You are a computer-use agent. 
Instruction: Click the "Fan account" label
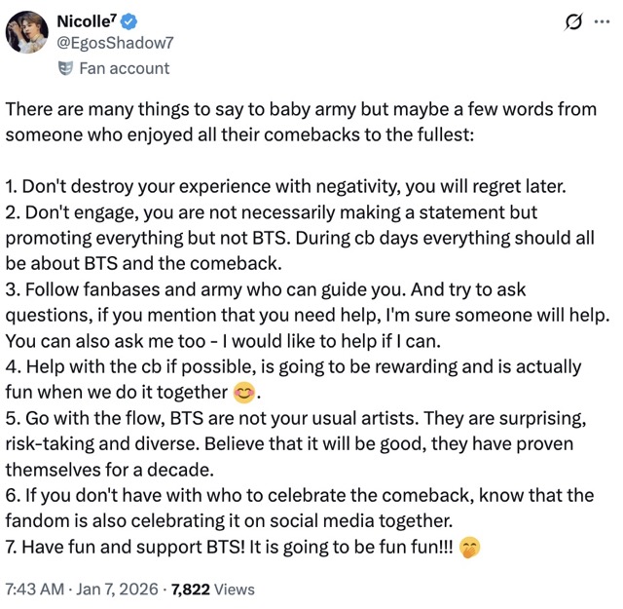click(124, 68)
